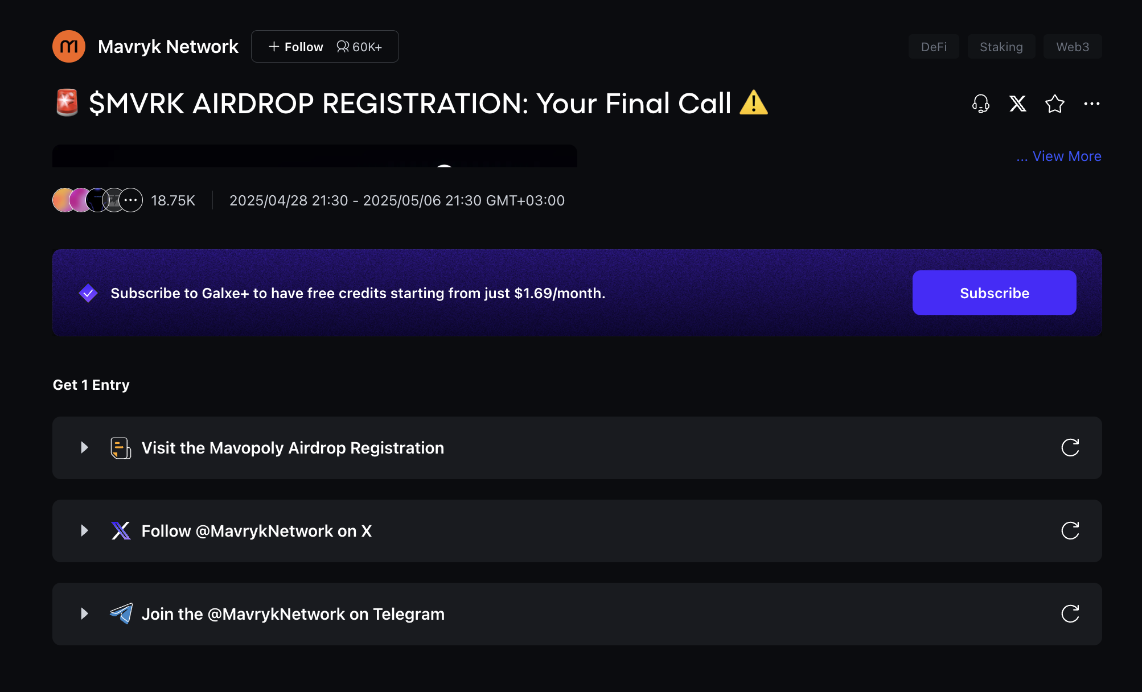Click the Subscribe button for Galxe+
The height and width of the screenshot is (692, 1142).
(994, 293)
